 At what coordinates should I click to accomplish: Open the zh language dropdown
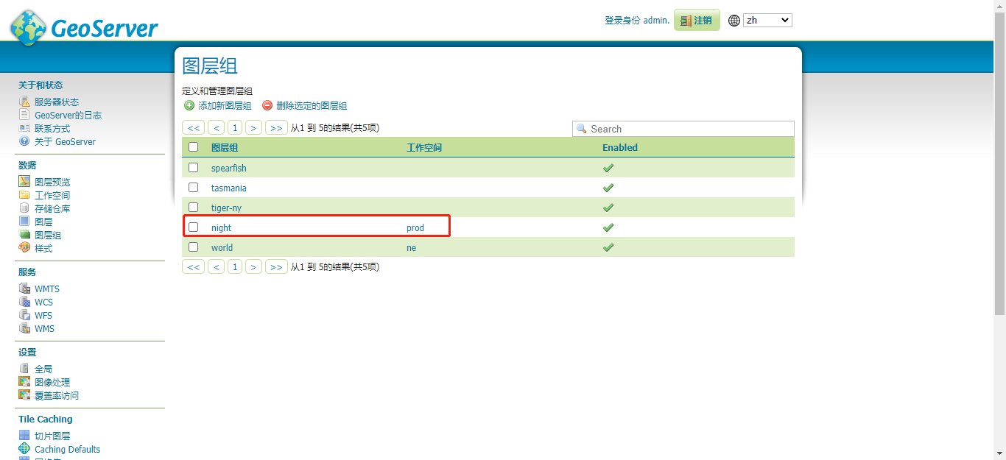coord(767,19)
